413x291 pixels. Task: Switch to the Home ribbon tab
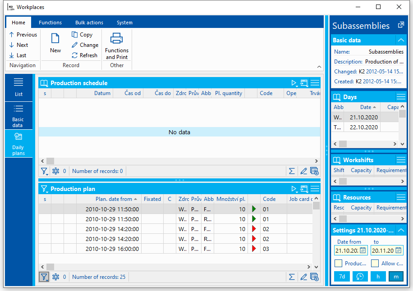(x=18, y=23)
